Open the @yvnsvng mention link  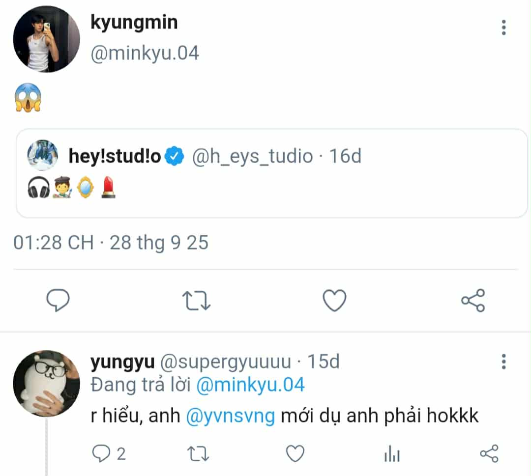231,416
